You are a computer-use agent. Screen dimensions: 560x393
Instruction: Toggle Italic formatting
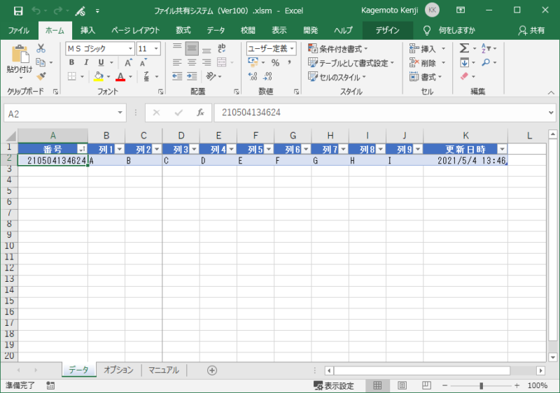click(86, 62)
